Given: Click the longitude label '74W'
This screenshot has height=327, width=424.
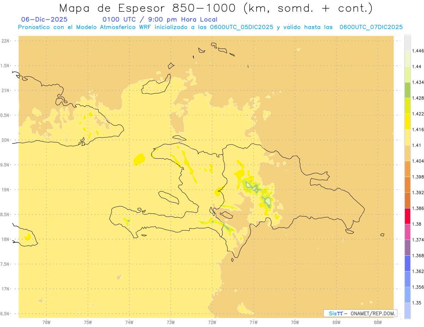Looking at the screenshot, I should tap(129, 322).
